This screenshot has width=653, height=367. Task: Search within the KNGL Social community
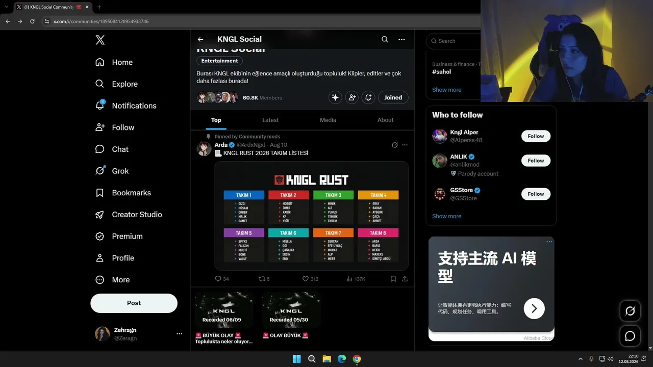click(x=385, y=39)
